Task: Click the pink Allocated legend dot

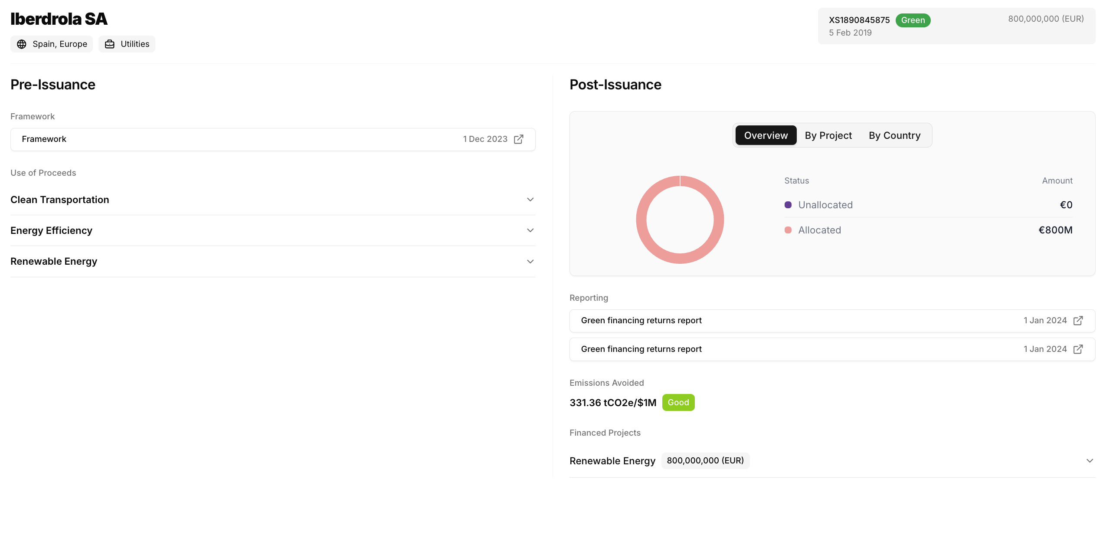Action: [788, 230]
